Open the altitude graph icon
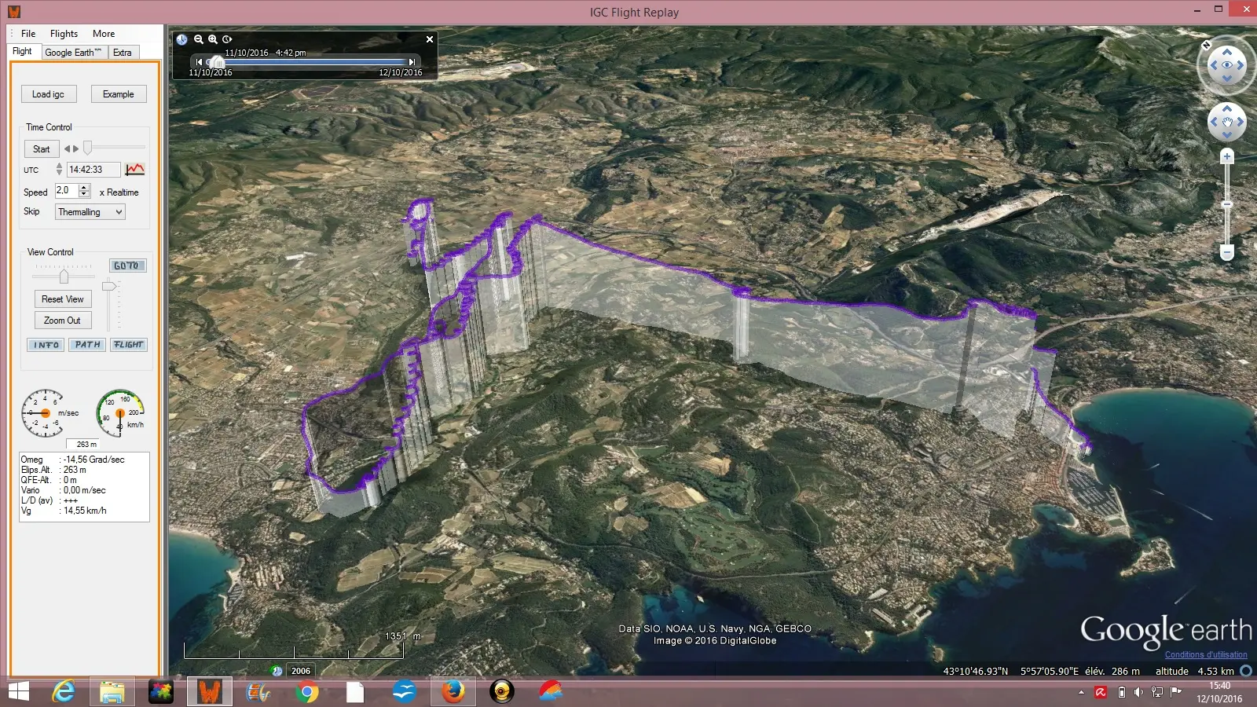The height and width of the screenshot is (707, 1257). tap(135, 169)
